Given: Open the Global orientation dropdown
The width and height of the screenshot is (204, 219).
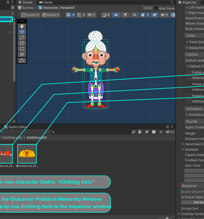Looking at the screenshot, I should [51, 15].
